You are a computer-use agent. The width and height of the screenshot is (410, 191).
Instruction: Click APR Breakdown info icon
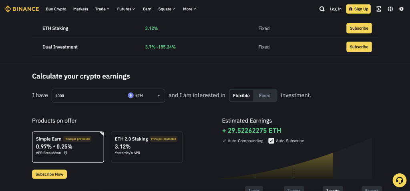click(66, 153)
